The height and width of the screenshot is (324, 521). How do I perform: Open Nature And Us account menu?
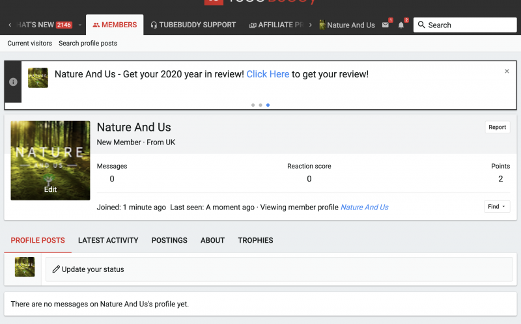[346, 25]
